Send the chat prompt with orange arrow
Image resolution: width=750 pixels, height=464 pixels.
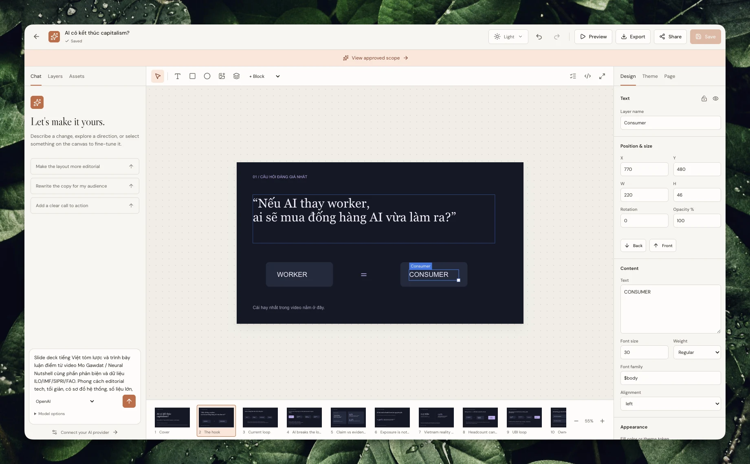(x=129, y=401)
